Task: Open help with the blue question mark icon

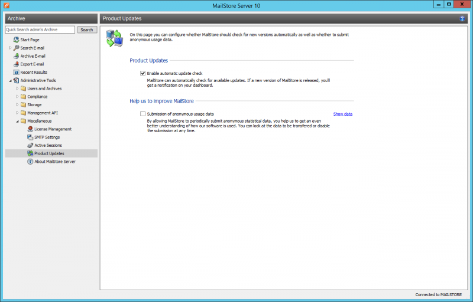Action: click(462, 19)
